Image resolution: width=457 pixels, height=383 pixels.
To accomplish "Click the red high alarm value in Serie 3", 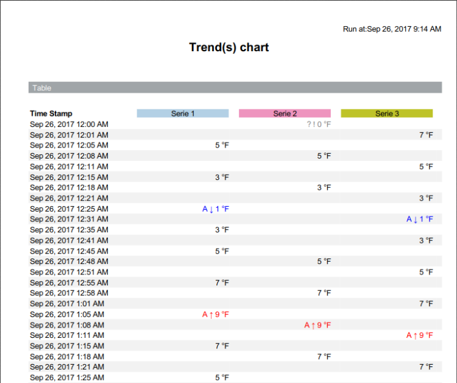I will click(x=420, y=335).
